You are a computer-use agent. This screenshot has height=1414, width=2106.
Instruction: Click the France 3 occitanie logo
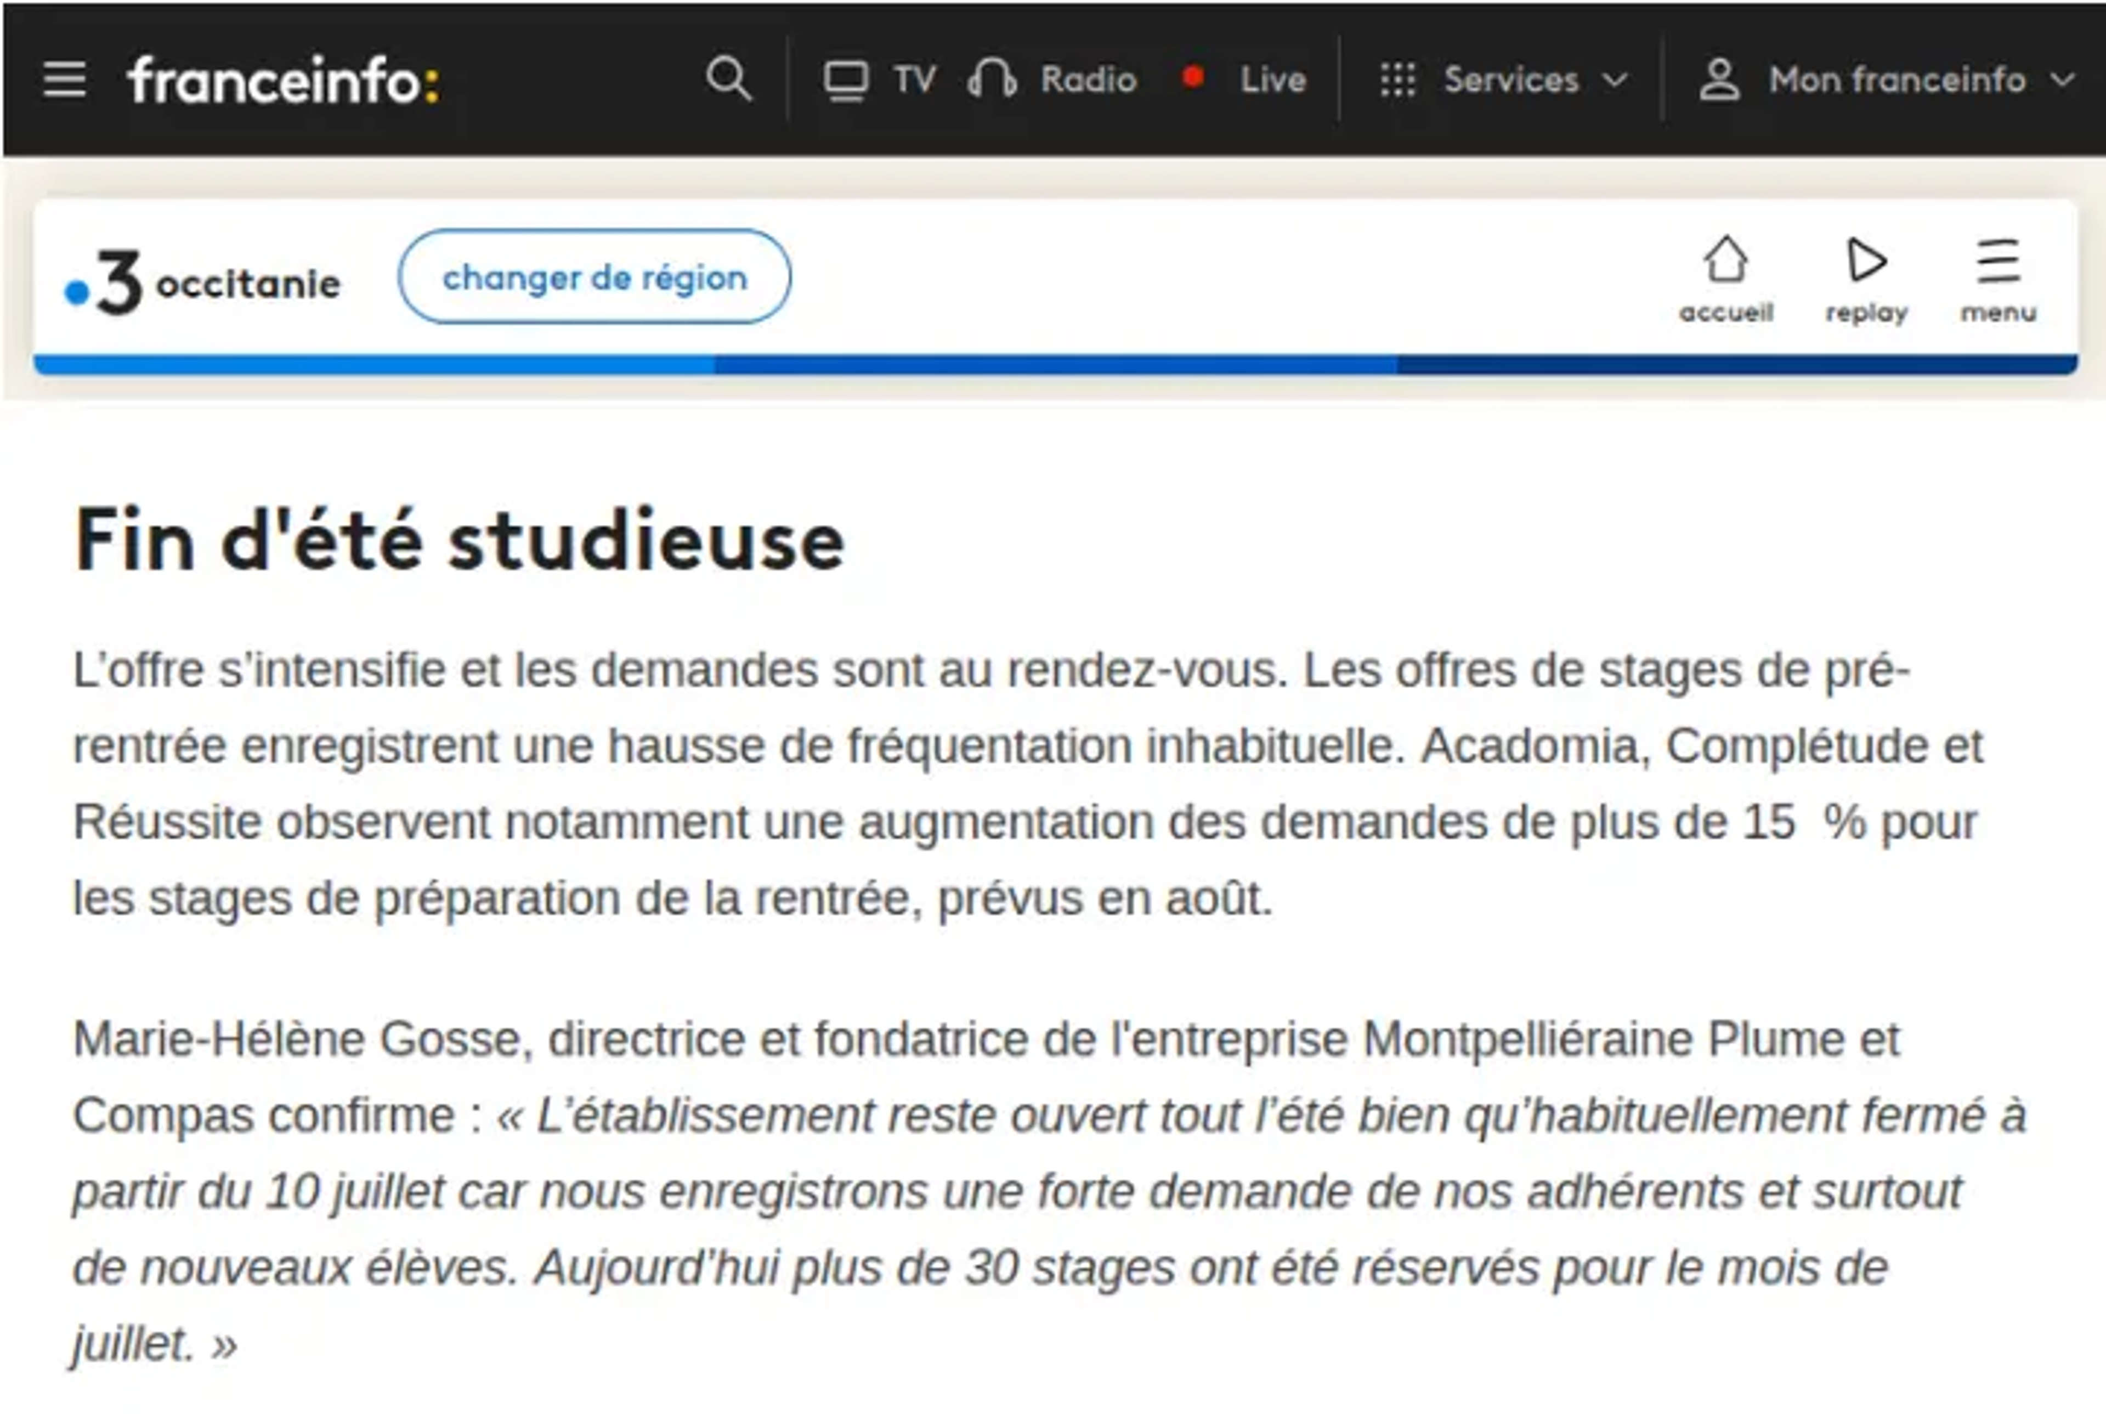[x=203, y=282]
